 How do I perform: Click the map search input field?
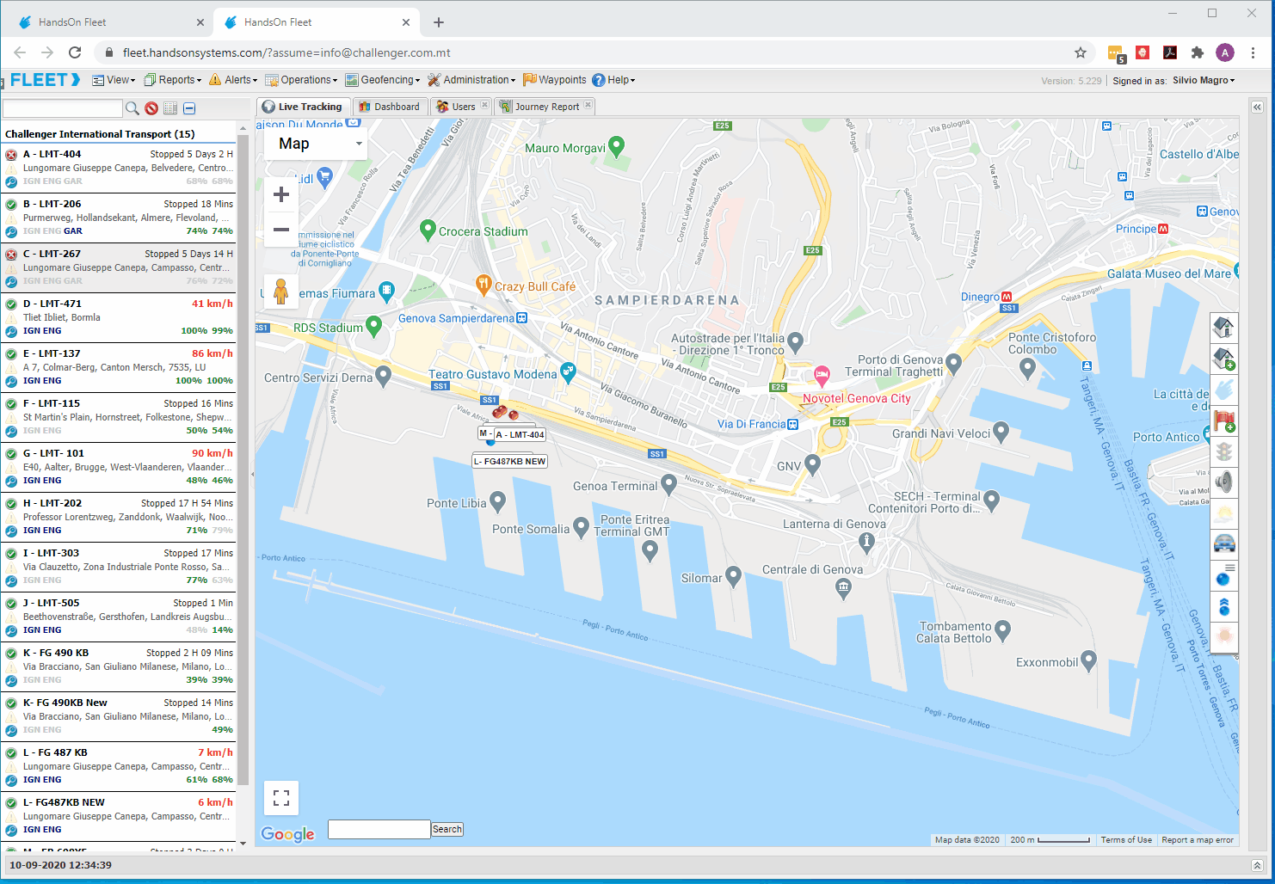pos(379,829)
